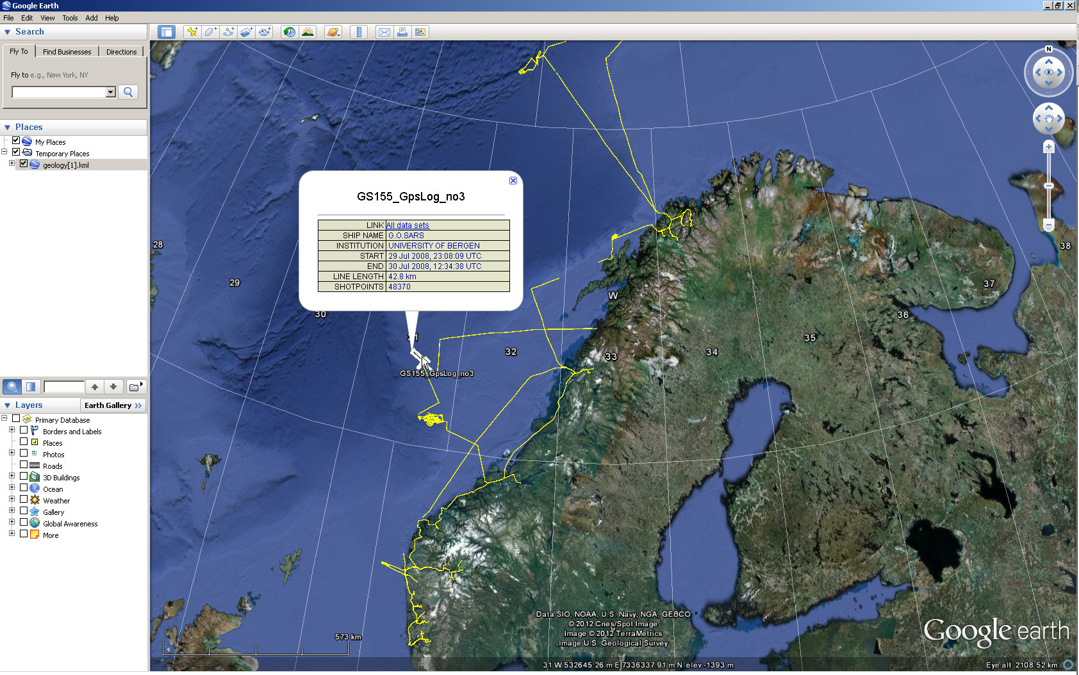Expand the Weather layer group
Image resolution: width=1079 pixels, height=675 pixels.
click(x=12, y=500)
